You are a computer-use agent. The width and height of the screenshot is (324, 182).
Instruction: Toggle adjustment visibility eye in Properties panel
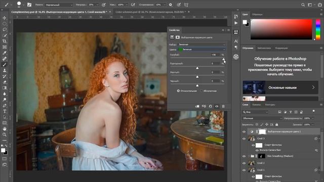(x=217, y=106)
